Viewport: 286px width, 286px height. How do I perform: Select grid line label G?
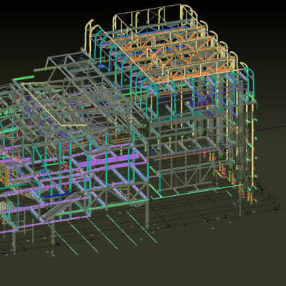(x=24, y=249)
